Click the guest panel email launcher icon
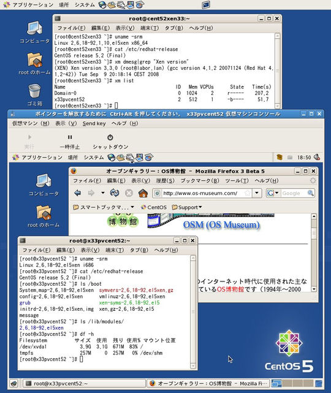The height and width of the screenshot is (393, 331). 121,158
